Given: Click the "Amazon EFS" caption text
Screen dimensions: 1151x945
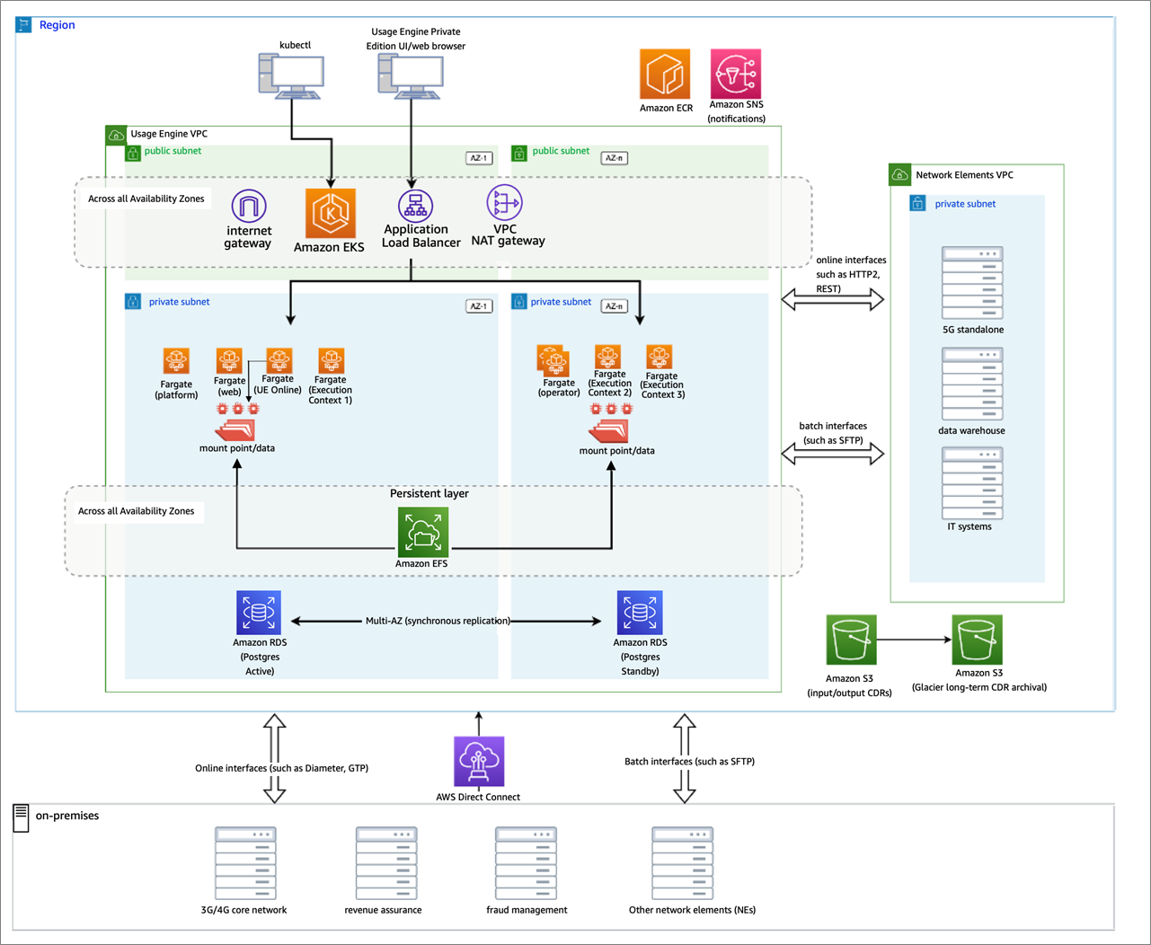Looking at the screenshot, I should [421, 564].
